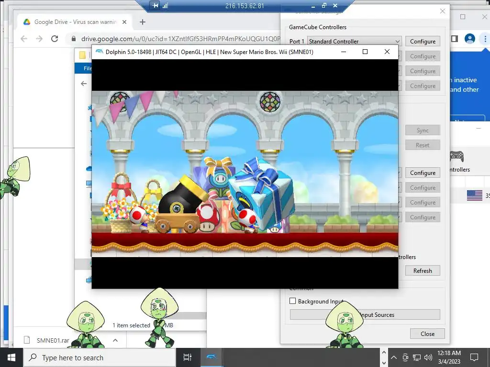
Task: Reload the Google Drive page
Action: pos(55,39)
